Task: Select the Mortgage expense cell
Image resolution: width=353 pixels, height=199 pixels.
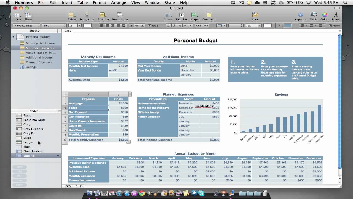Action: coord(88,103)
